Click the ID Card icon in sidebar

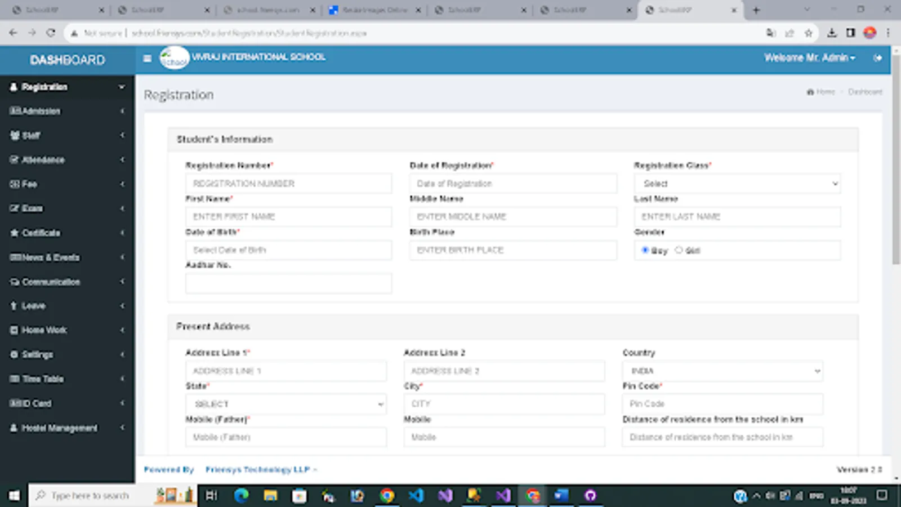click(x=15, y=403)
